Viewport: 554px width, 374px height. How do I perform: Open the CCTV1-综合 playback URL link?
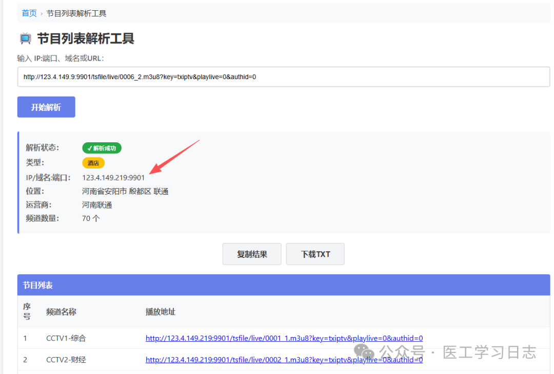pos(284,338)
